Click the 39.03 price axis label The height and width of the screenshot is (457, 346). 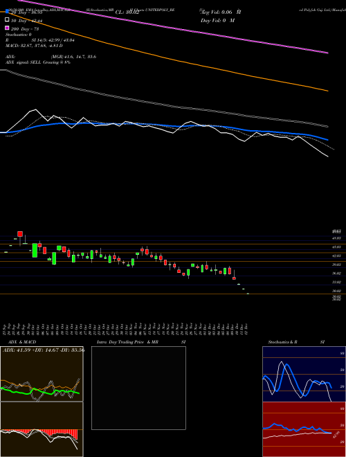point(337,265)
